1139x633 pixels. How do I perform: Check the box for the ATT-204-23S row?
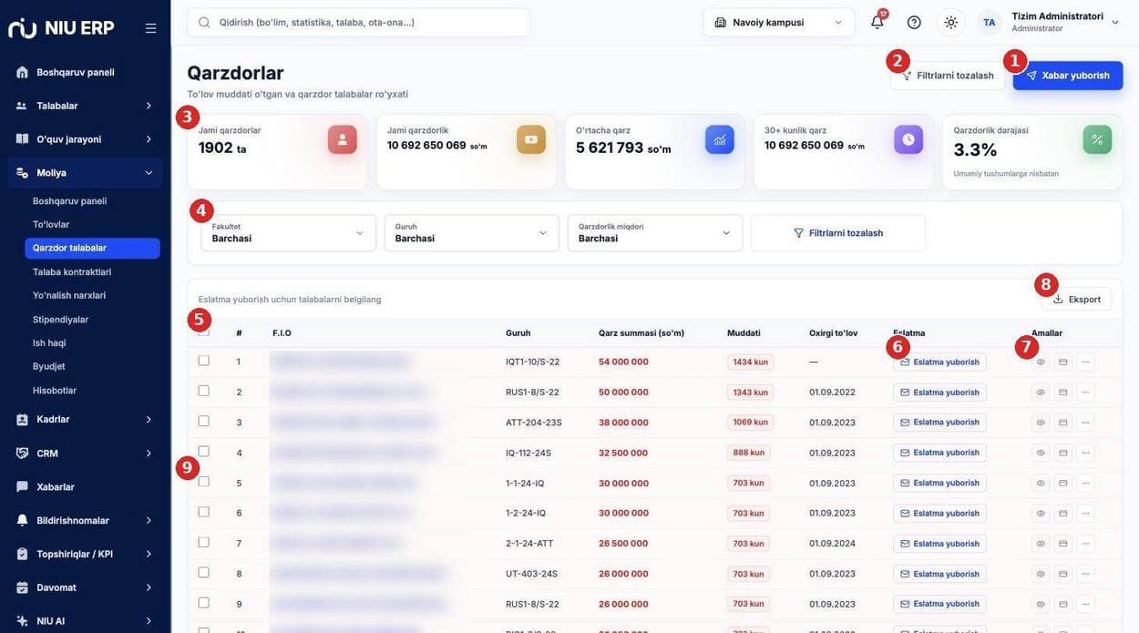203,421
